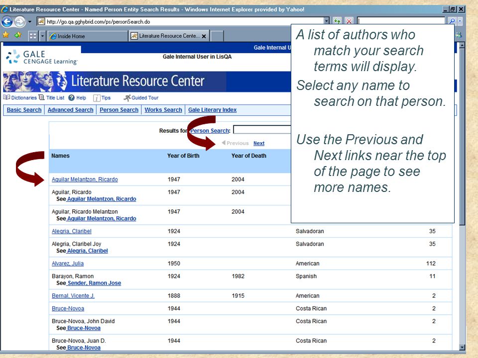Click the page scrollbar up arrow
Viewport: 478px width, 358px height.
tap(462, 46)
